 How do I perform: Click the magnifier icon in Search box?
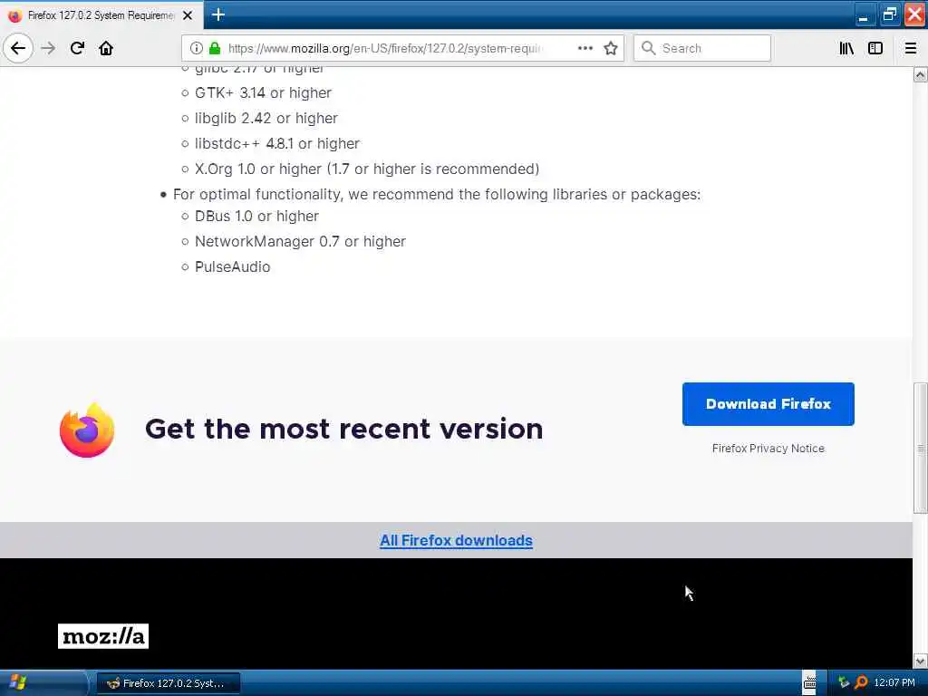[648, 48]
